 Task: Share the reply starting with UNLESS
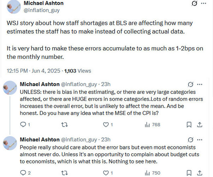click(200, 125)
